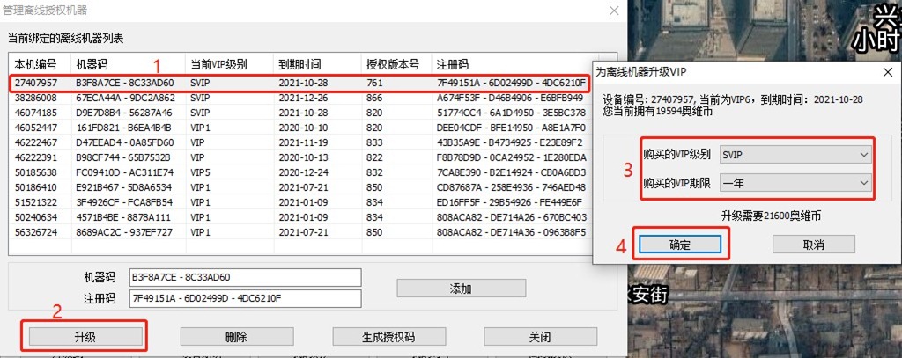Screen dimensions: 902x358
Task: Close the 为离线机器升级VIP dialog
Action: pos(887,72)
